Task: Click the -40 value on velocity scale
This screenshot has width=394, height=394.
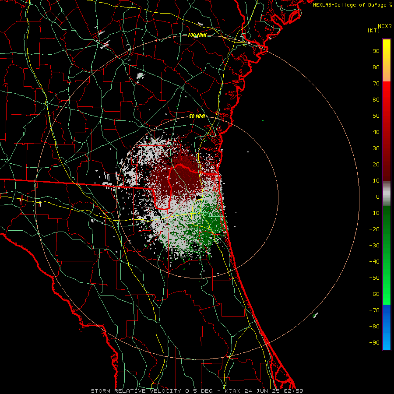Action: tap(374, 262)
